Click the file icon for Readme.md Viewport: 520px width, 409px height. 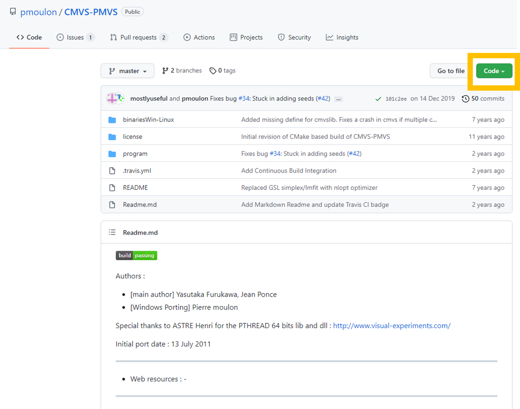point(112,205)
